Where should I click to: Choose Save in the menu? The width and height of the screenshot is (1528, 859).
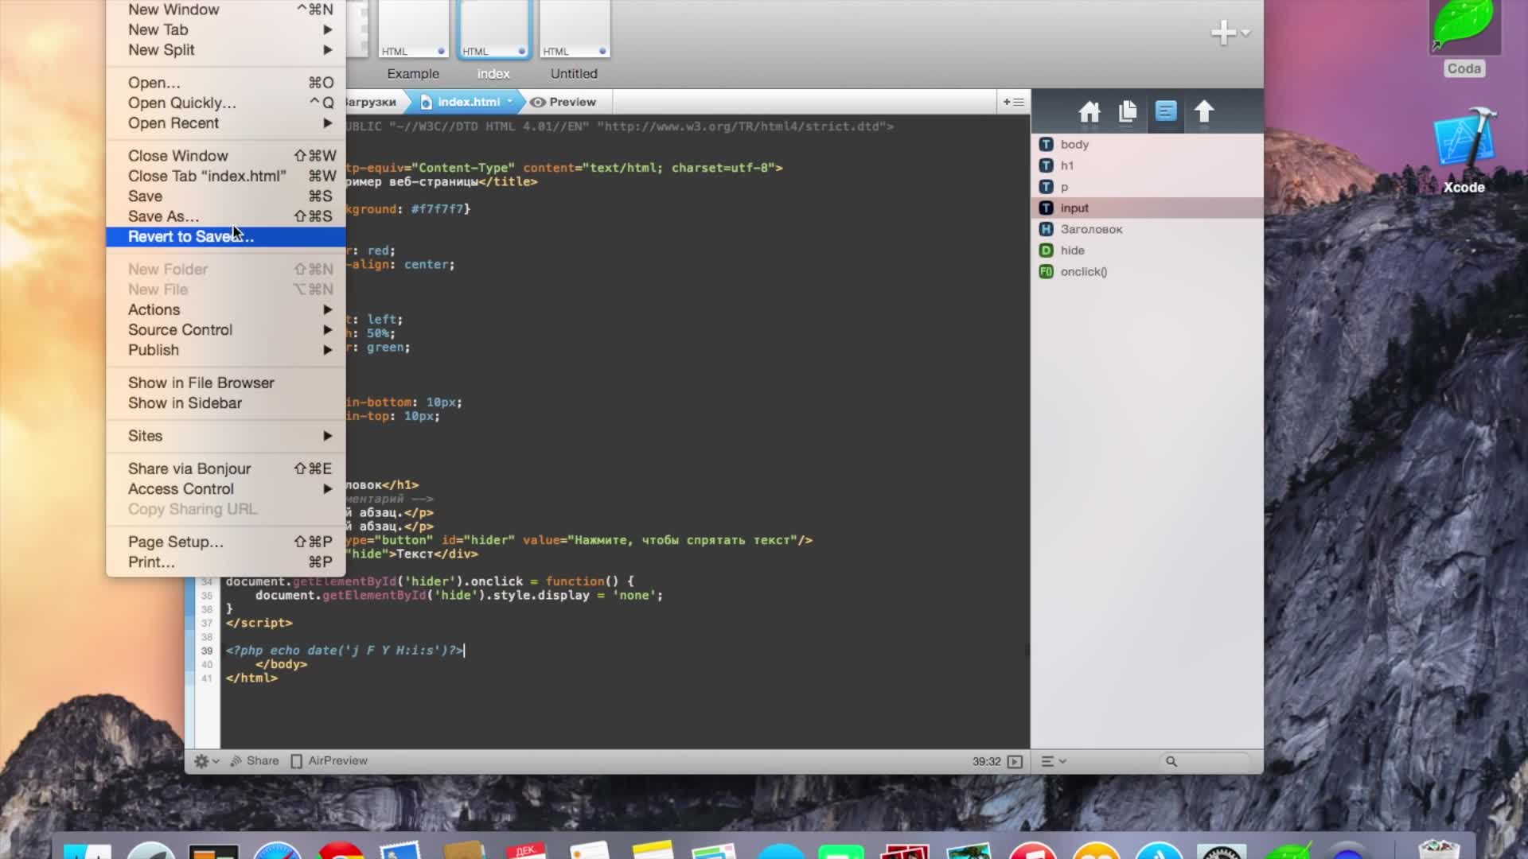[x=226, y=196]
